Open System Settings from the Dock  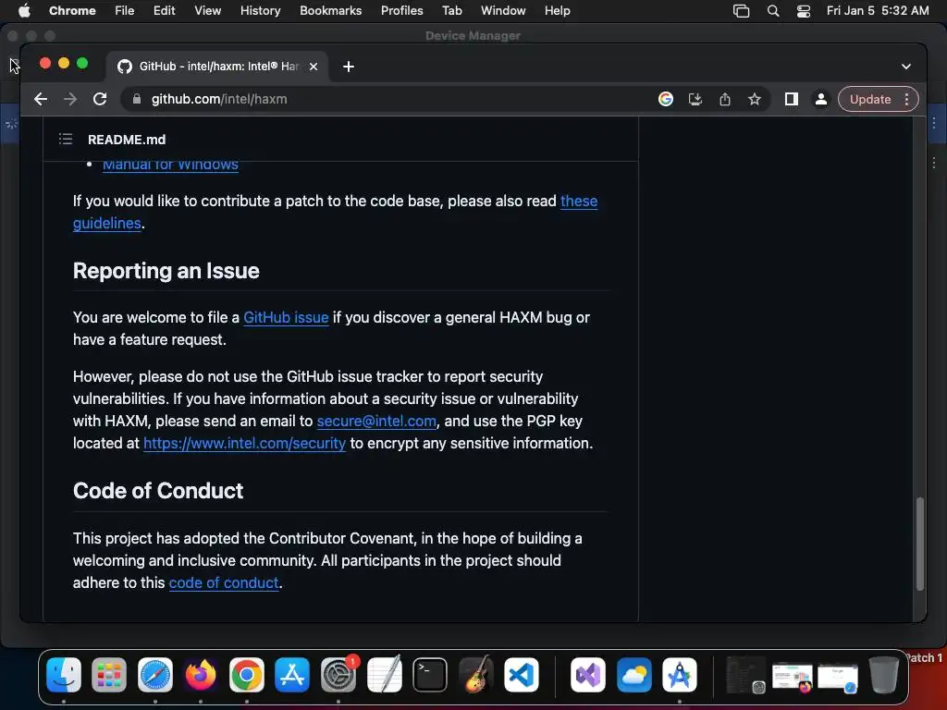(338, 674)
